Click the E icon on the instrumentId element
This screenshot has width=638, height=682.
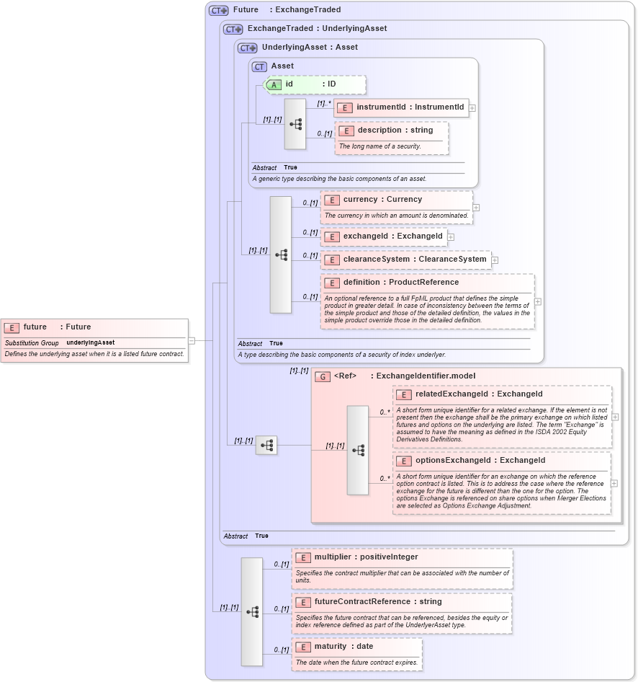tap(346, 107)
